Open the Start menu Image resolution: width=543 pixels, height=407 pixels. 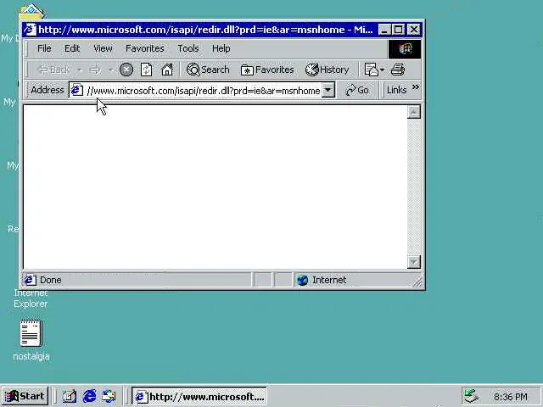pos(25,396)
